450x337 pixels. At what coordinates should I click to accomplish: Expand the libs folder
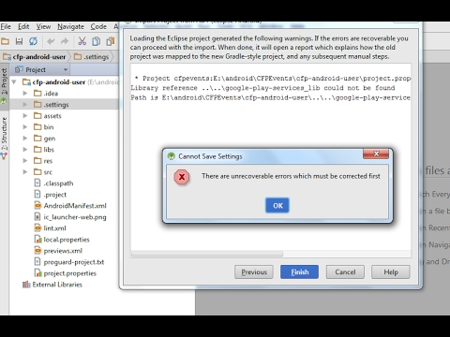click(x=25, y=150)
